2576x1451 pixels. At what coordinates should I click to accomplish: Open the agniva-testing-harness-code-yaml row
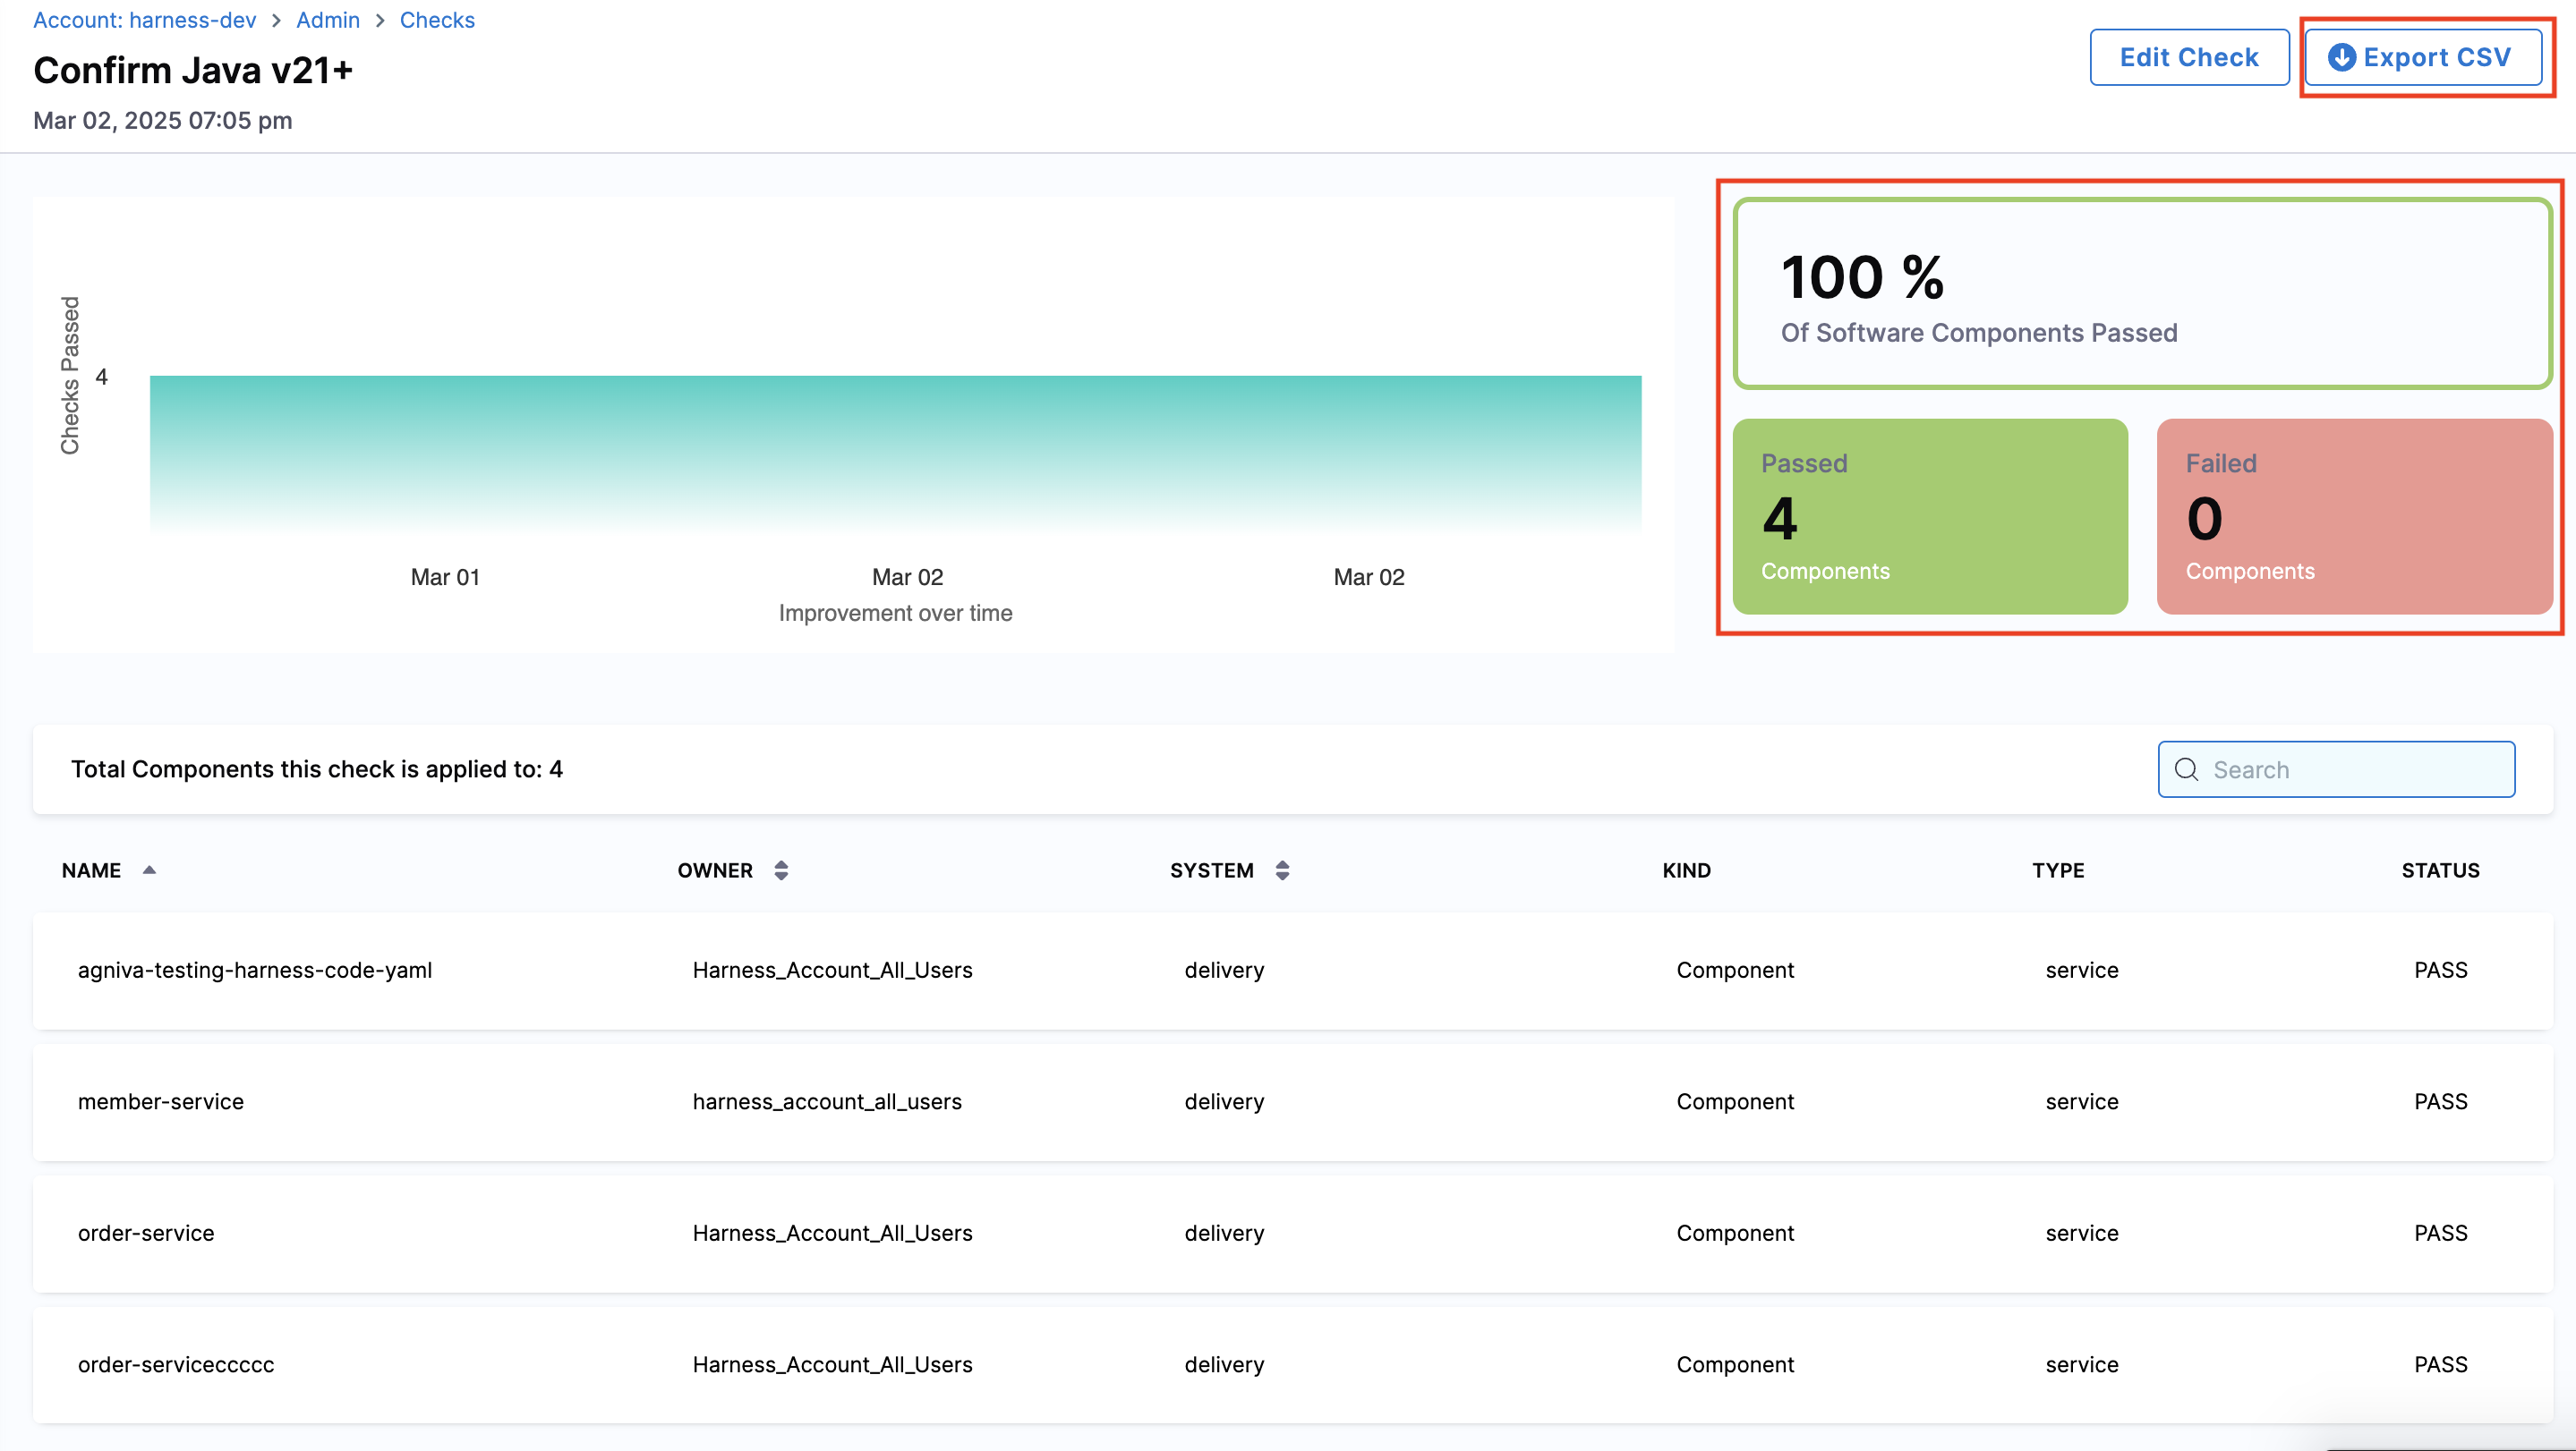[255, 970]
